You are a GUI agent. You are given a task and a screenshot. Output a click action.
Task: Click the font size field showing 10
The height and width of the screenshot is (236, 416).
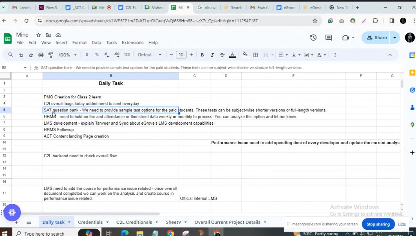(x=181, y=54)
